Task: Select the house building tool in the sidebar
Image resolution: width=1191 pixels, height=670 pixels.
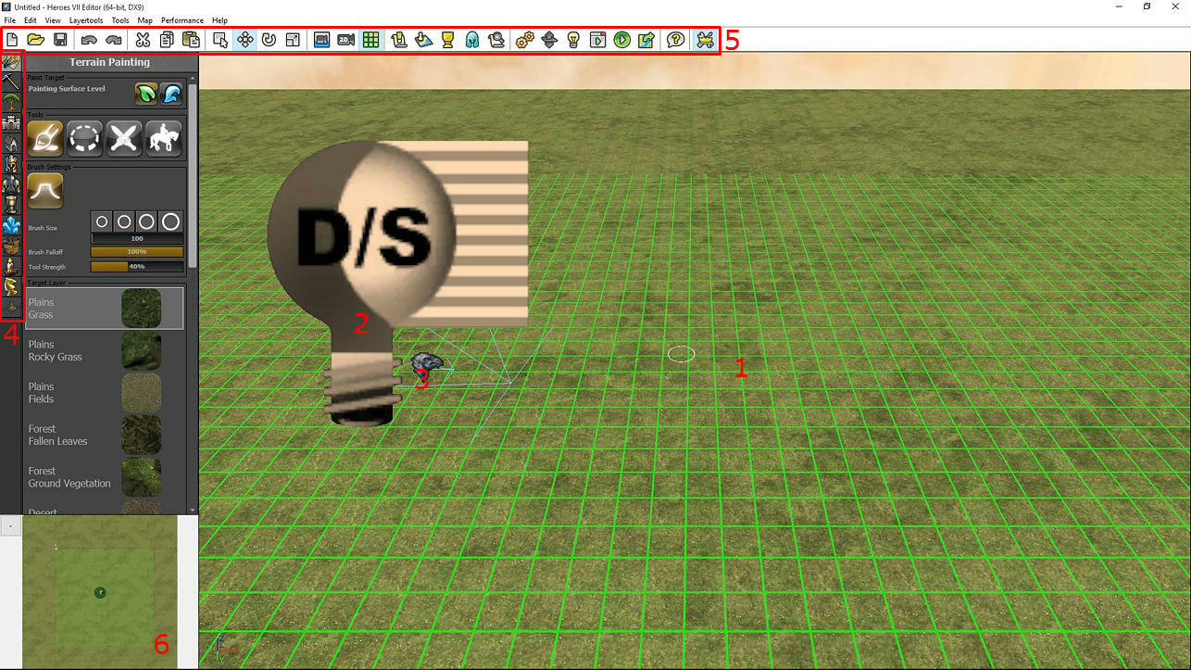Action: pyautogui.click(x=11, y=143)
